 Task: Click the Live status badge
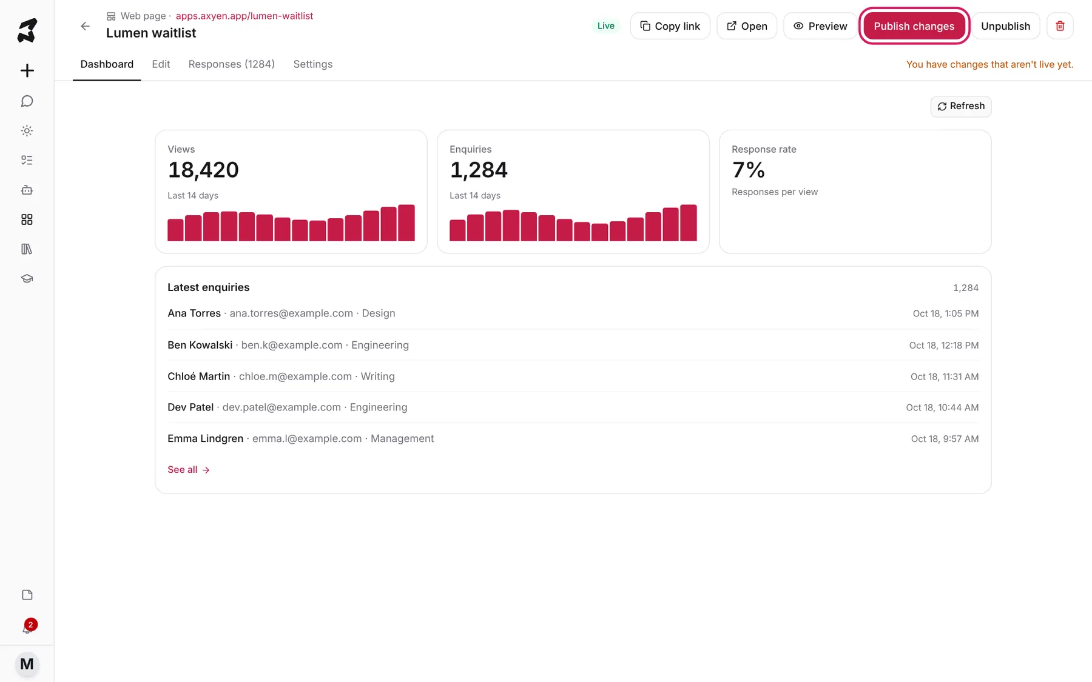(x=605, y=26)
